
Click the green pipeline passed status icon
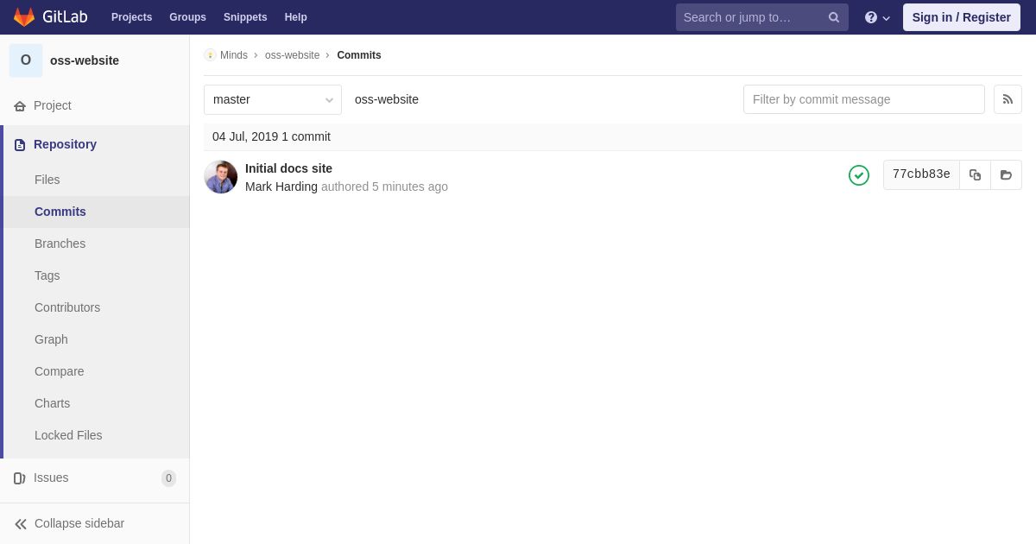point(859,175)
